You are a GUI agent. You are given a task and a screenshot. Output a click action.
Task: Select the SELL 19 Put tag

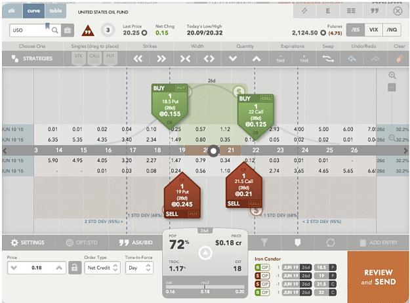(x=182, y=196)
